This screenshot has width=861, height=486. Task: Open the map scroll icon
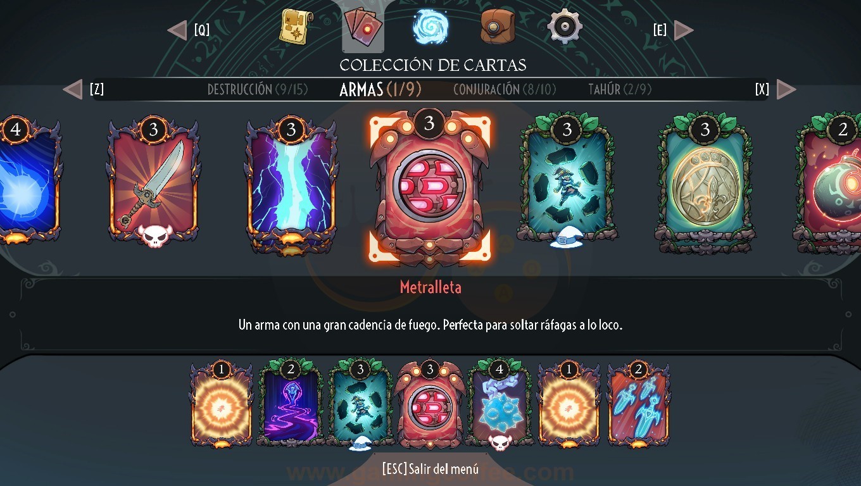pyautogui.click(x=296, y=27)
